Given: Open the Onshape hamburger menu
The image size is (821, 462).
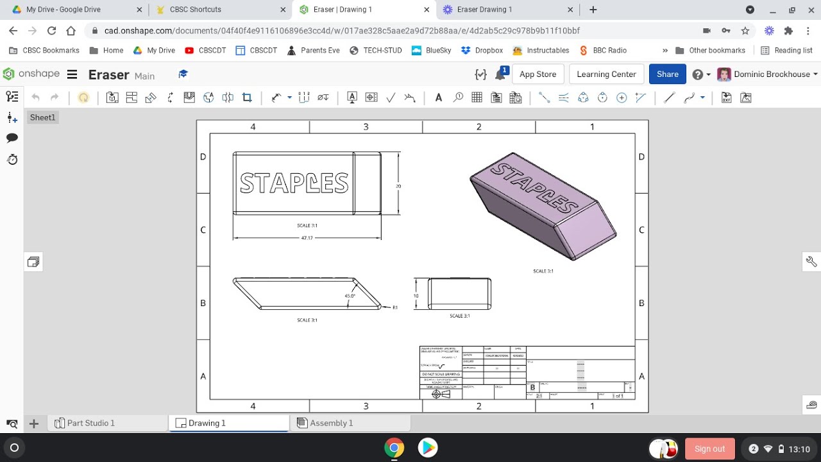Looking at the screenshot, I should pyautogui.click(x=72, y=74).
